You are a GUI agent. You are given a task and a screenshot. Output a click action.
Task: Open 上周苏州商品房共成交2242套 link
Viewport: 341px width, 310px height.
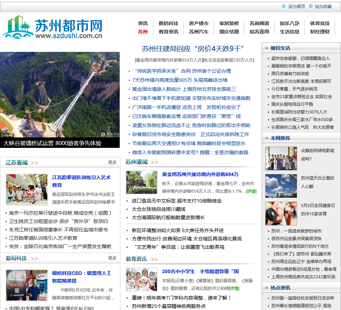coord(303,277)
